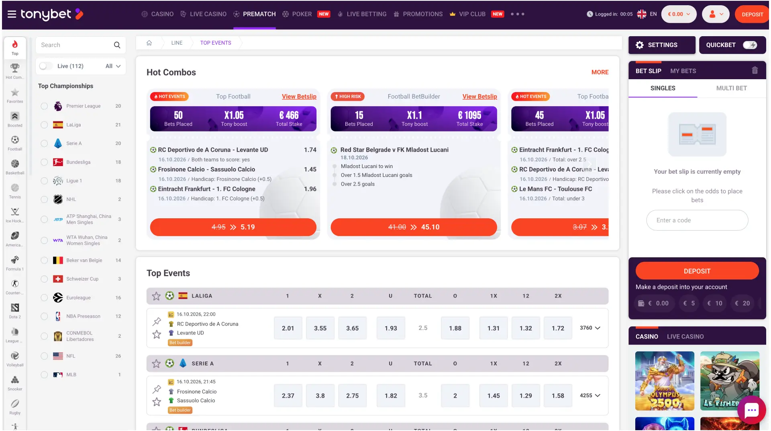Select Formula 1 in sports sidebar
Screen dimensions: 771x431
pos(15,263)
